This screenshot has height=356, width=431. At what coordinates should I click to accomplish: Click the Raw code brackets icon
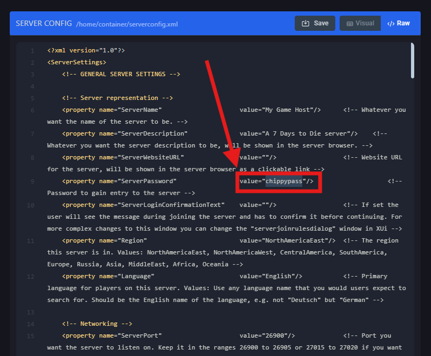point(391,24)
